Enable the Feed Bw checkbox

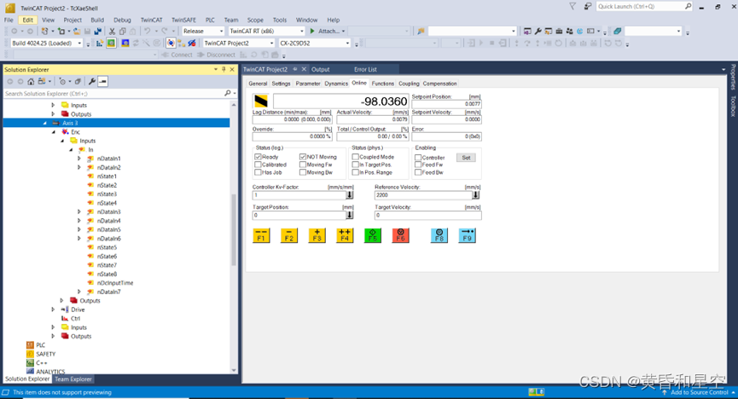tap(418, 172)
